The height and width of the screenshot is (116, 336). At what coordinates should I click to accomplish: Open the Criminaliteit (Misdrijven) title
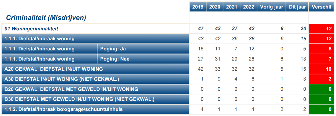coord(46,18)
